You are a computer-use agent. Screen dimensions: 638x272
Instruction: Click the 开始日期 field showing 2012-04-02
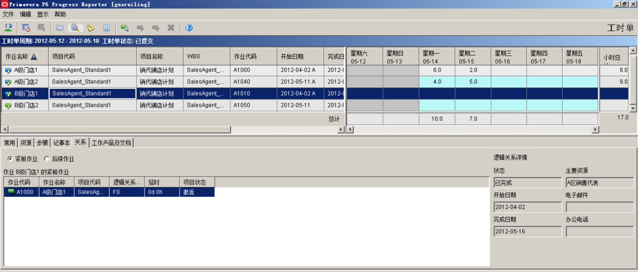click(x=527, y=207)
